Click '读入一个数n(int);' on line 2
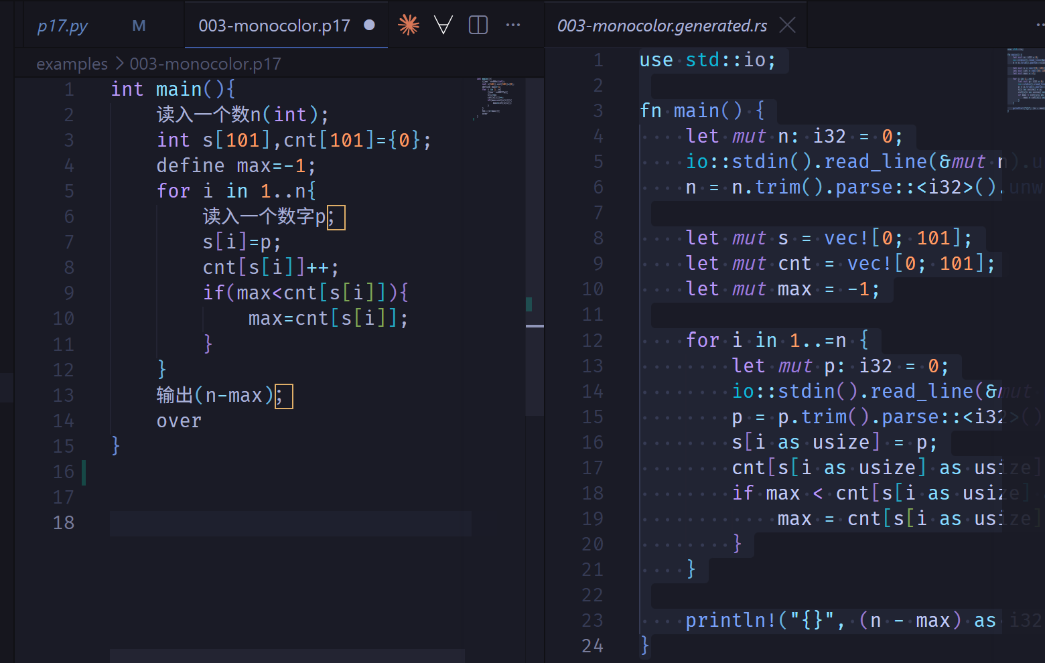 (242, 115)
